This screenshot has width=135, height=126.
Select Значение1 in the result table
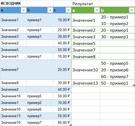(x=86, y=20)
